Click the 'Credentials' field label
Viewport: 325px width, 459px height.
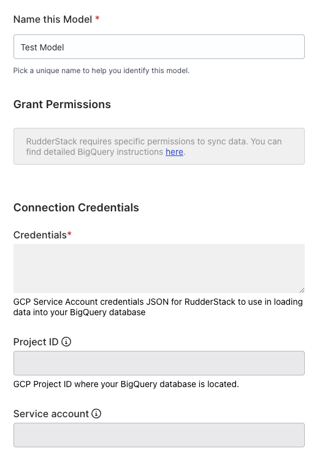pos(40,235)
